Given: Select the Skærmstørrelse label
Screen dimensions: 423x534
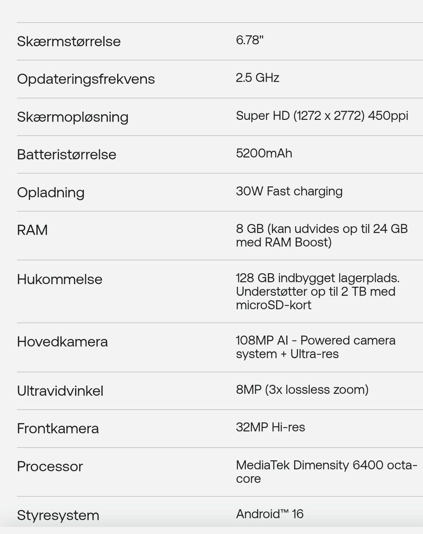Looking at the screenshot, I should click(69, 41).
